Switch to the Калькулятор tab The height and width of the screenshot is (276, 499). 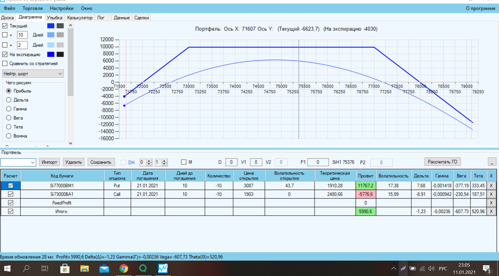pyautogui.click(x=80, y=18)
